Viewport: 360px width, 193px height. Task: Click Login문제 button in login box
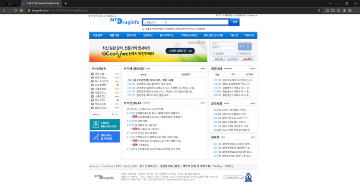pyautogui.click(x=247, y=59)
